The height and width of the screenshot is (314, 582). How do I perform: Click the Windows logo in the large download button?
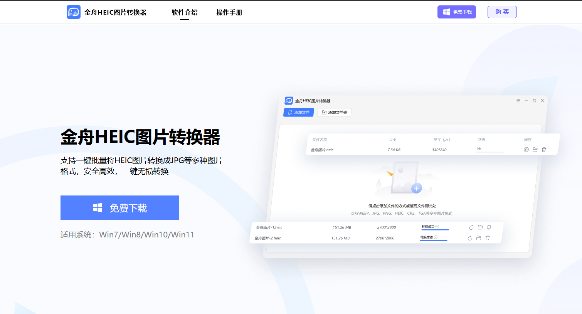pyautogui.click(x=98, y=208)
